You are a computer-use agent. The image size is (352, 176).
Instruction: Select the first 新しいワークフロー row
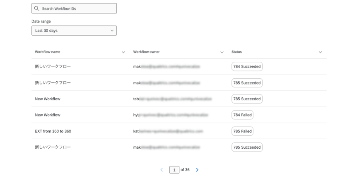pos(53,67)
